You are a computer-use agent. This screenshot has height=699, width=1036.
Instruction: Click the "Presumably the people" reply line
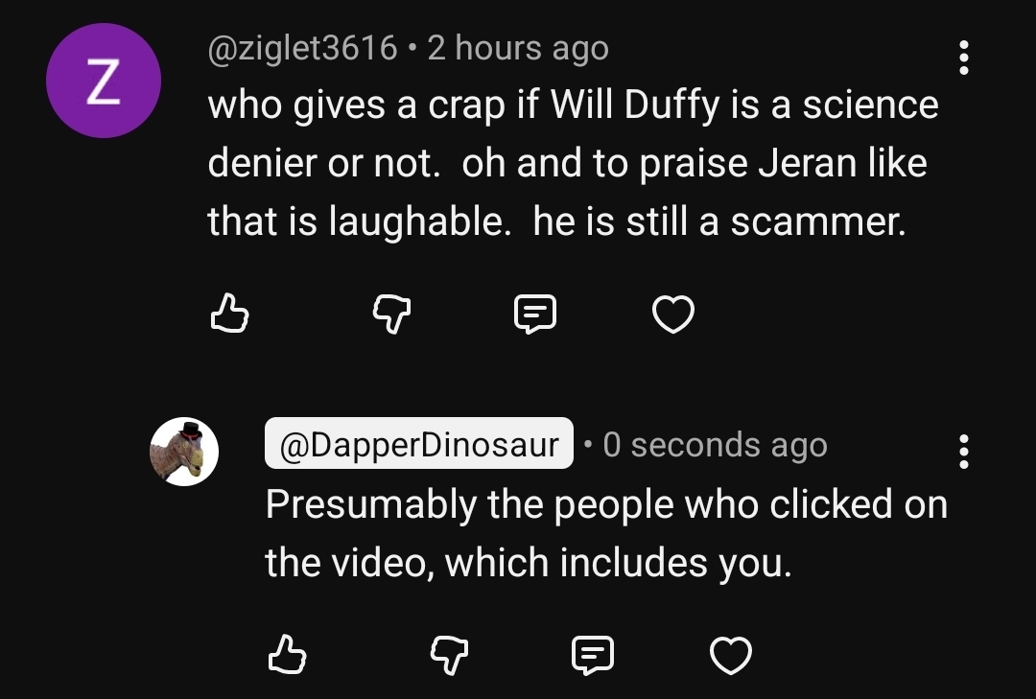coord(606,503)
